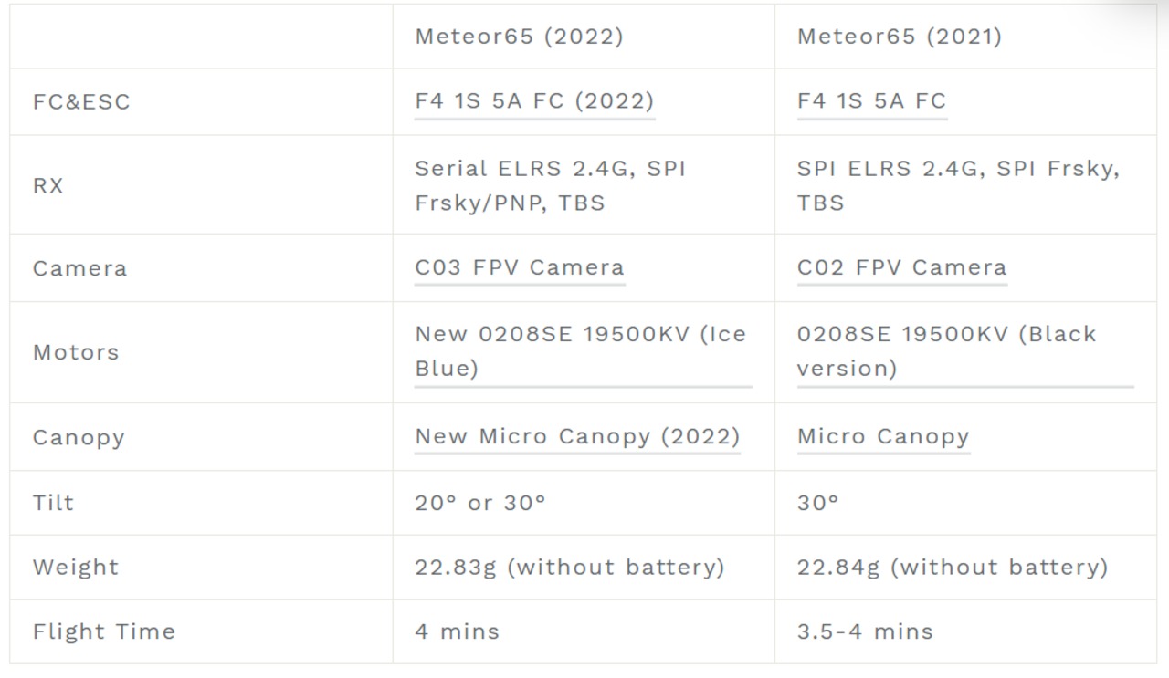Open the C03 FPV Camera link
Screen dimensions: 1169x678
pyautogui.click(x=520, y=268)
